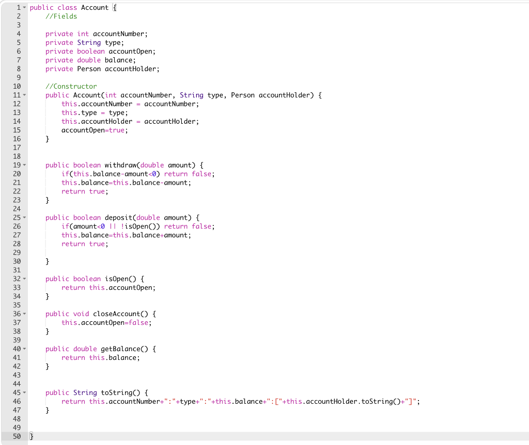This screenshot has width=529, height=445.
Task: Click the isOpen() call inside deposit
Action: [137, 226]
